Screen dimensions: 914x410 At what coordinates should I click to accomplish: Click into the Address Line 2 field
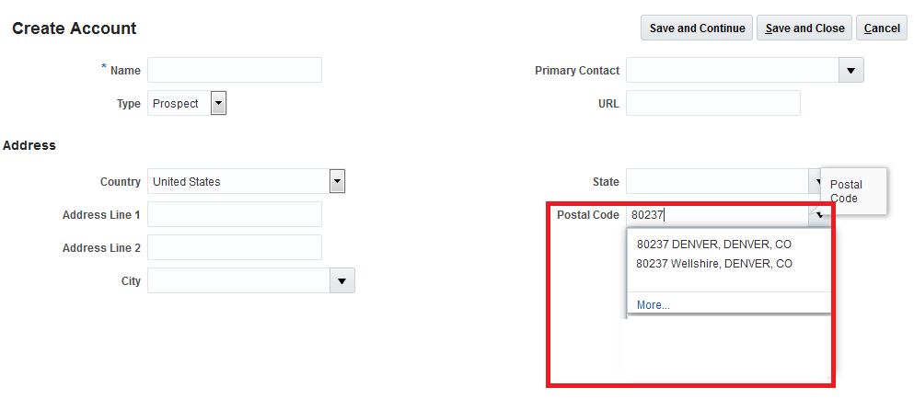tap(234, 247)
